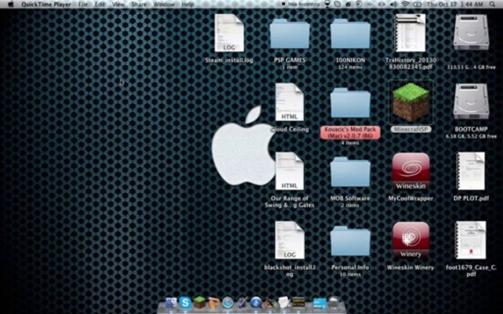Select the Wineskin Winery app icon
Viewport: 503px width, 314px height.
(410, 240)
